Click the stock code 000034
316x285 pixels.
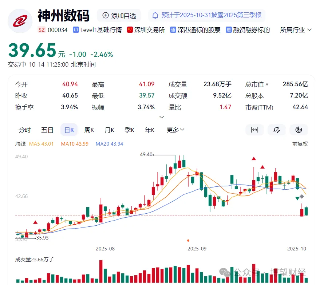click(58, 30)
